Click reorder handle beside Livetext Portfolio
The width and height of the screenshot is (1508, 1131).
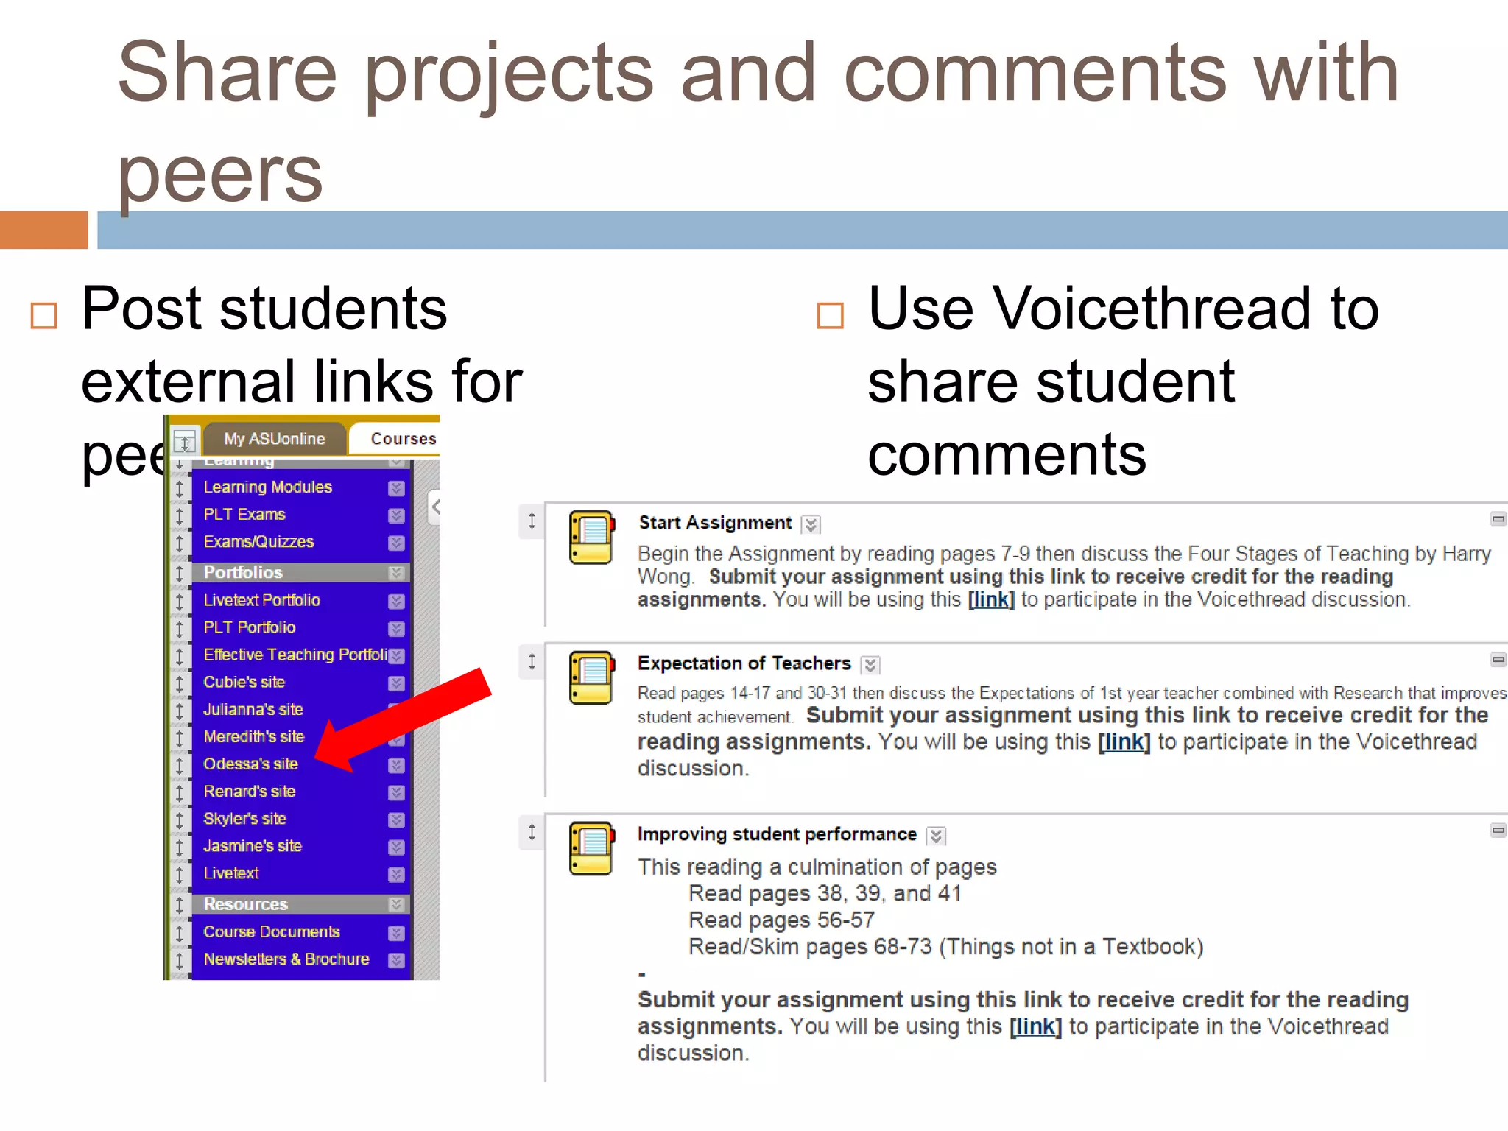180,602
